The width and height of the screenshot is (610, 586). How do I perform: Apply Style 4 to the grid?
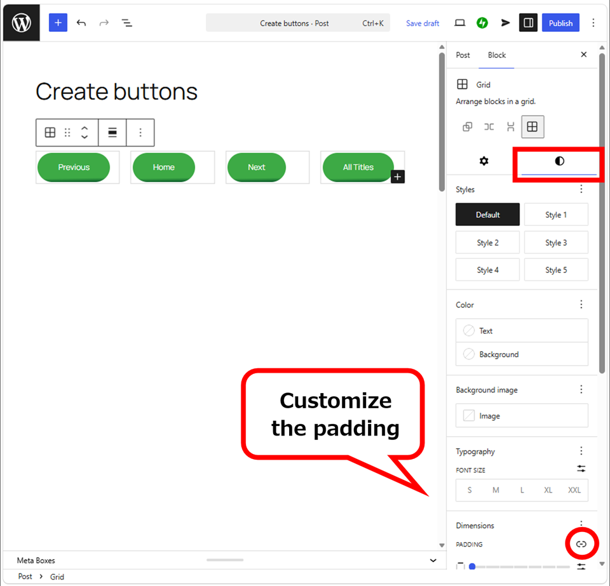(x=487, y=270)
